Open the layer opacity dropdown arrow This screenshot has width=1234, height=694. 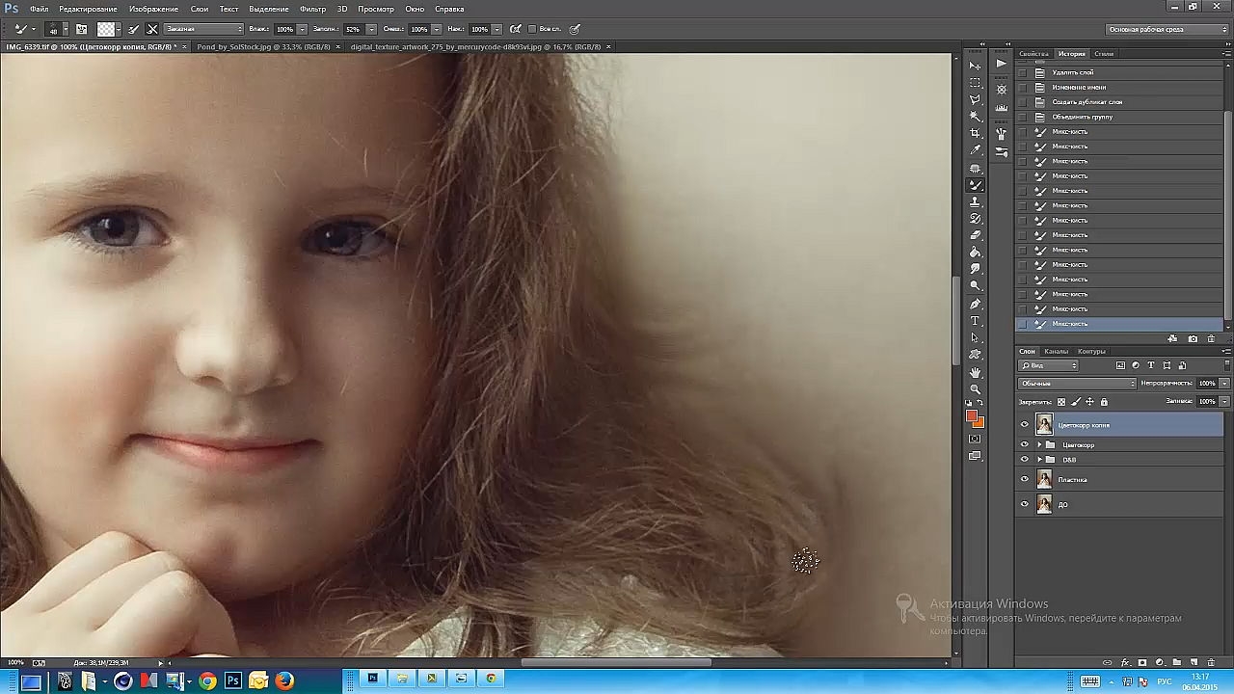click(1224, 384)
